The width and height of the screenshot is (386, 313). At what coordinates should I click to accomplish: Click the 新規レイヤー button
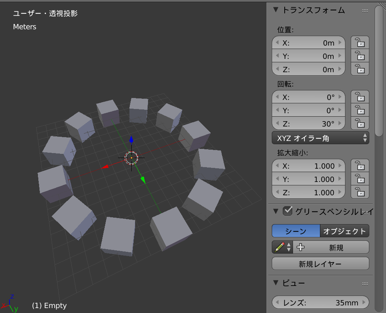coord(320,263)
